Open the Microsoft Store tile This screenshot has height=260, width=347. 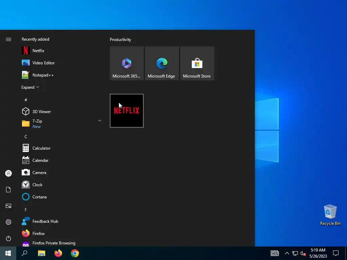point(197,63)
